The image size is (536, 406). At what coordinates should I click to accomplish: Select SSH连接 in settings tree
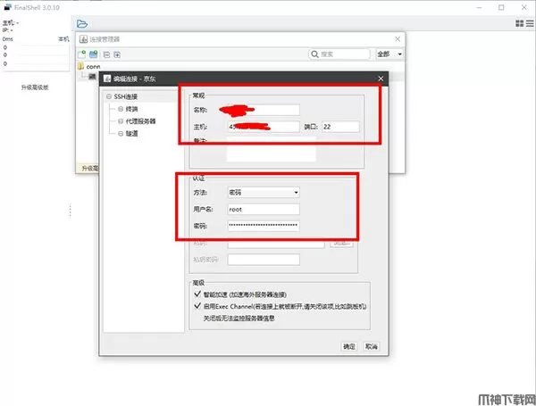tap(125, 96)
